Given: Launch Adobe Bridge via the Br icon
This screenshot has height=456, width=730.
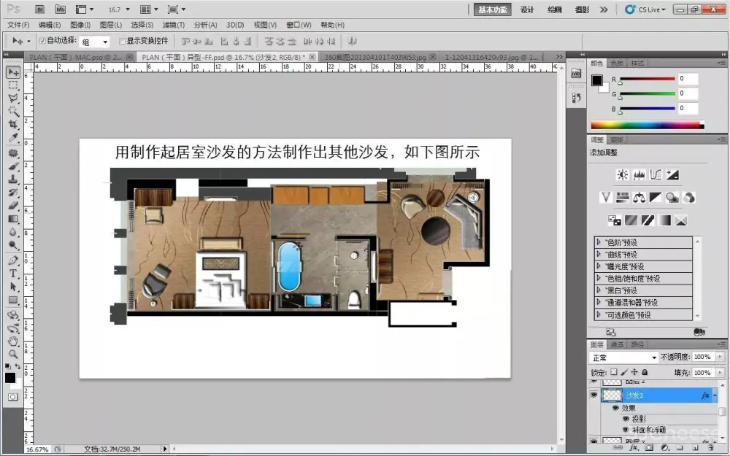Looking at the screenshot, I should point(39,9).
